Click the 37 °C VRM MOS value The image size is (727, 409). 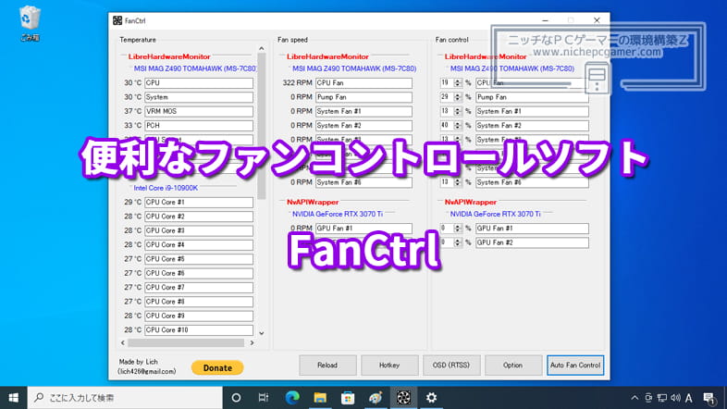click(x=132, y=111)
